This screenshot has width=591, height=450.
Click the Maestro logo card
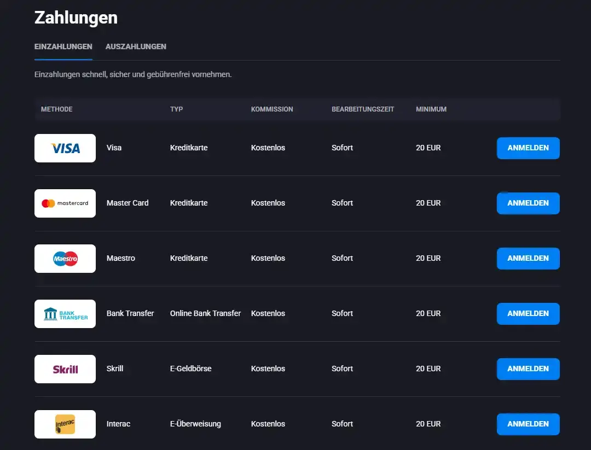tap(65, 258)
